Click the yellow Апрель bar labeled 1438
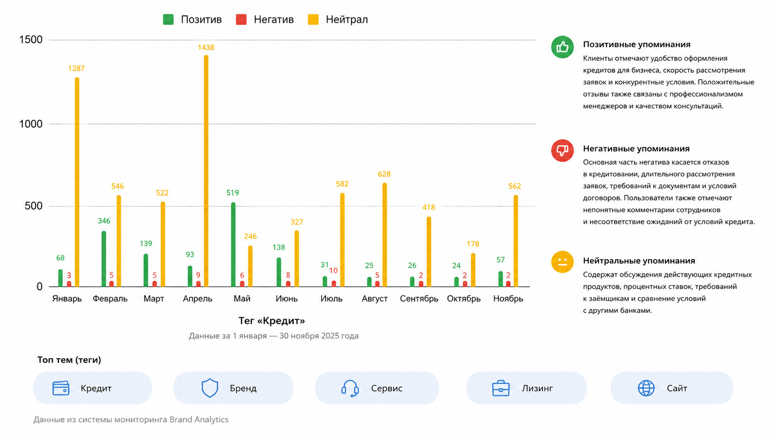The image size is (775, 433). coord(206,171)
